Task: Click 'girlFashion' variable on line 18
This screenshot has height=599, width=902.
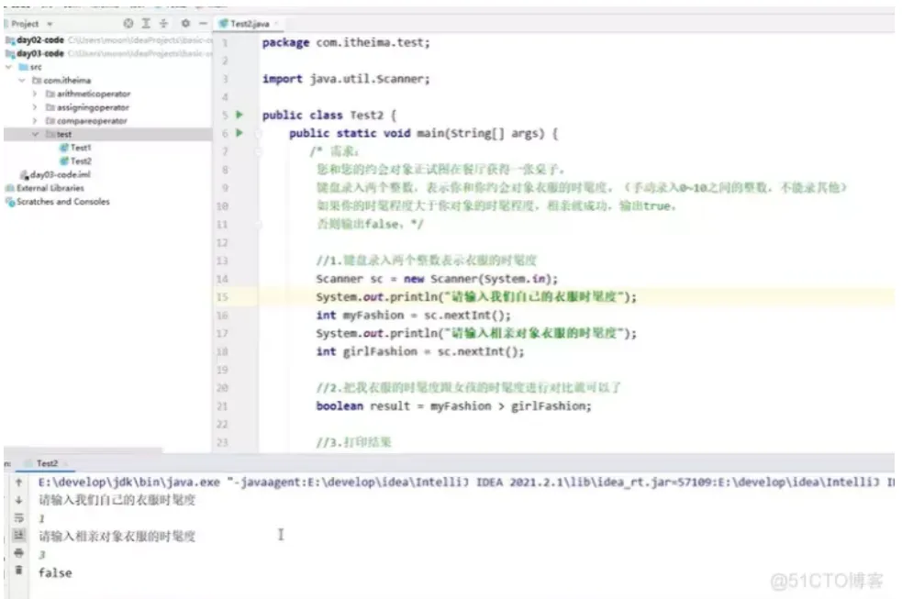Action: pyautogui.click(x=380, y=351)
